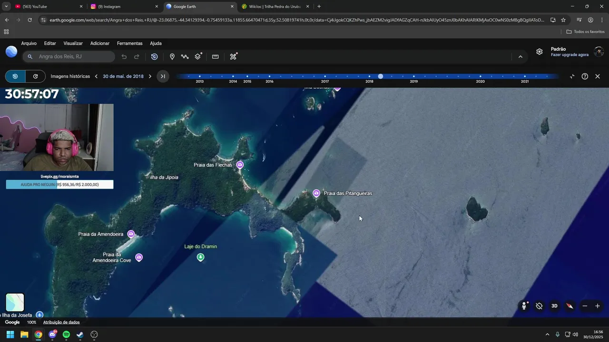Select the 2020 timeline marker

481,76
